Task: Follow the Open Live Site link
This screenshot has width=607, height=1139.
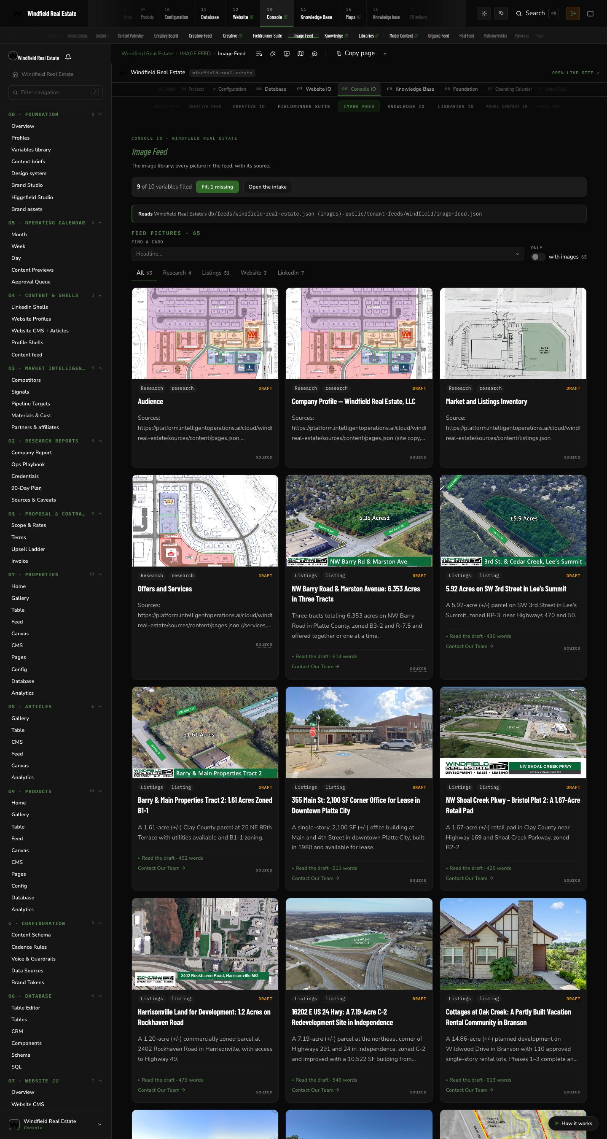Action: [x=576, y=73]
